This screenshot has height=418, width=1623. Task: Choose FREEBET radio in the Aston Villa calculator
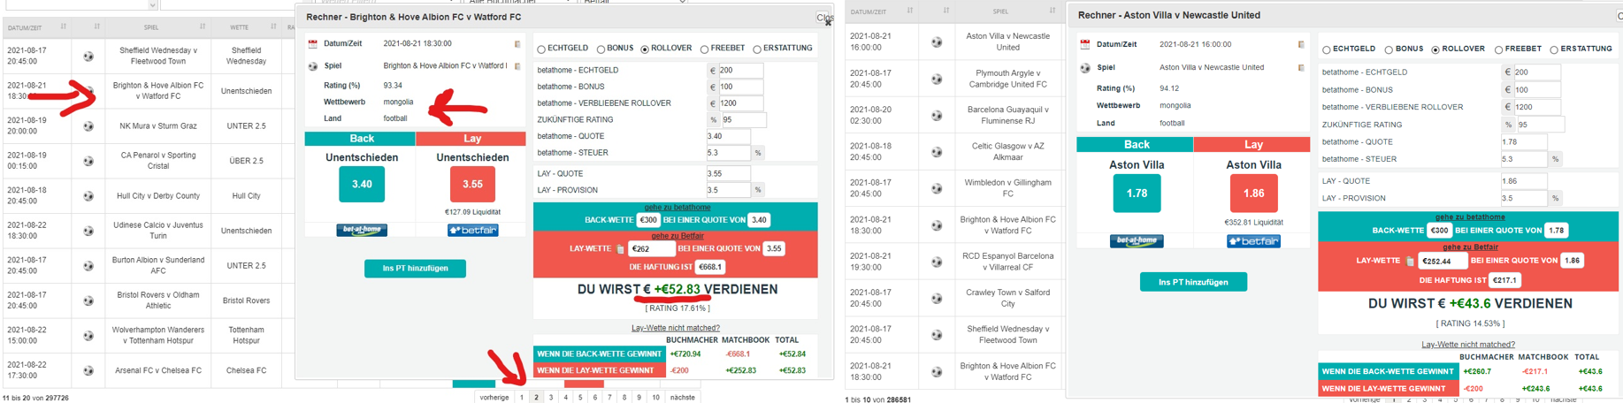pos(1498,50)
